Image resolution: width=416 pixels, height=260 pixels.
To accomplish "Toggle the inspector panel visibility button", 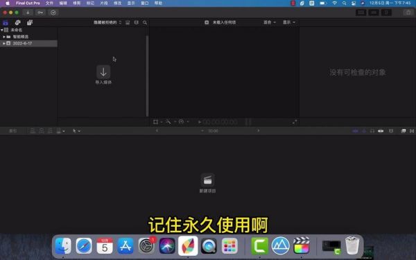I will coord(386,12).
